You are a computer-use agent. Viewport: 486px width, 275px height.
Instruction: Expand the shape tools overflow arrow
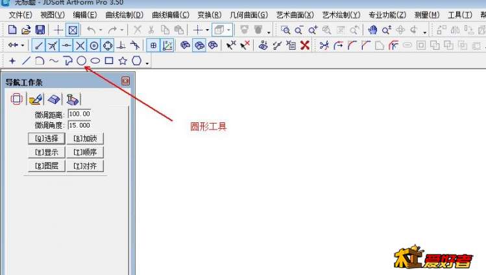coord(147,63)
